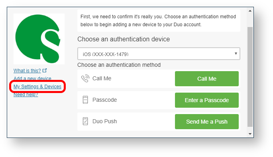Select the Passcode method label
Image resolution: width=273 pixels, height=157 pixels.
105,100
